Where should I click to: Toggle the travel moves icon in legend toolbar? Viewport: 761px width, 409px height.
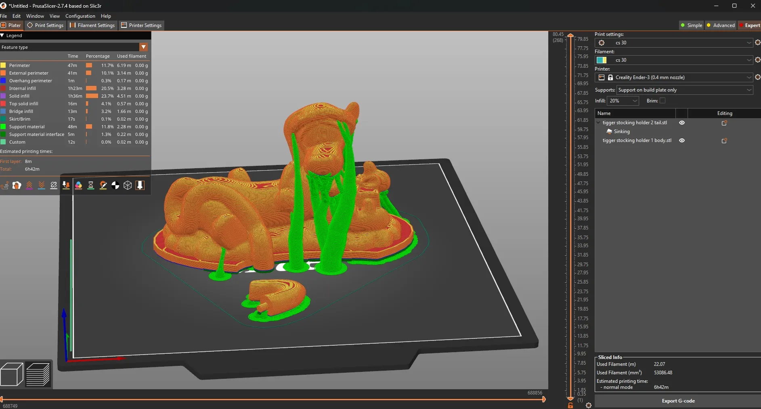[x=5, y=185]
